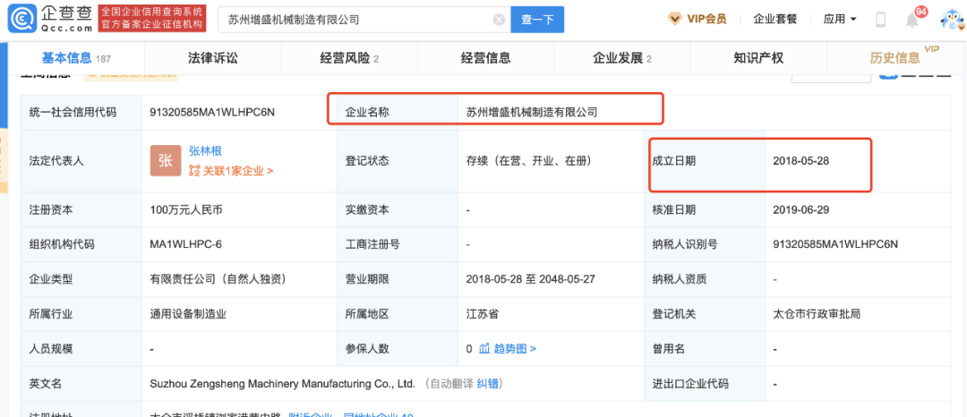Select credit code 91320585MA1WLHPC6N beside 统一社会信用代码

pyautogui.click(x=211, y=113)
